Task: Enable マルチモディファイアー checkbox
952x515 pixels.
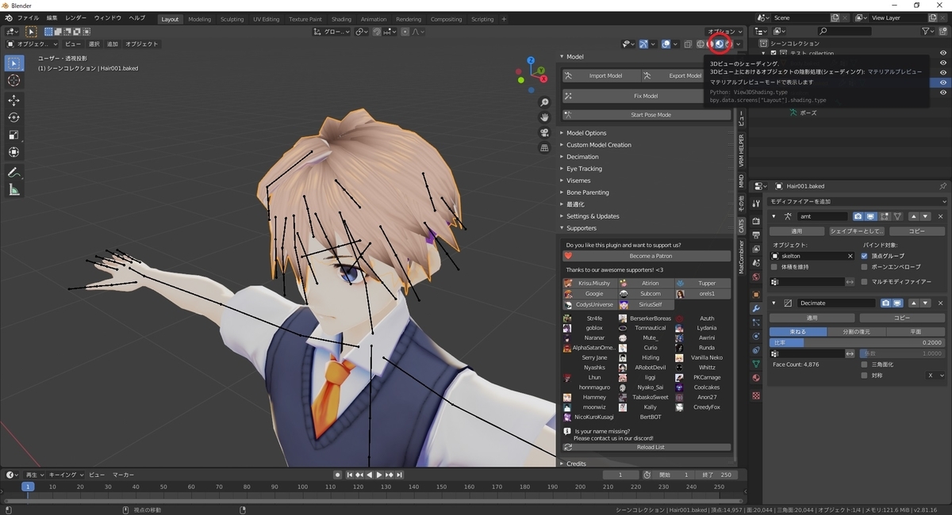Action: [x=865, y=281]
